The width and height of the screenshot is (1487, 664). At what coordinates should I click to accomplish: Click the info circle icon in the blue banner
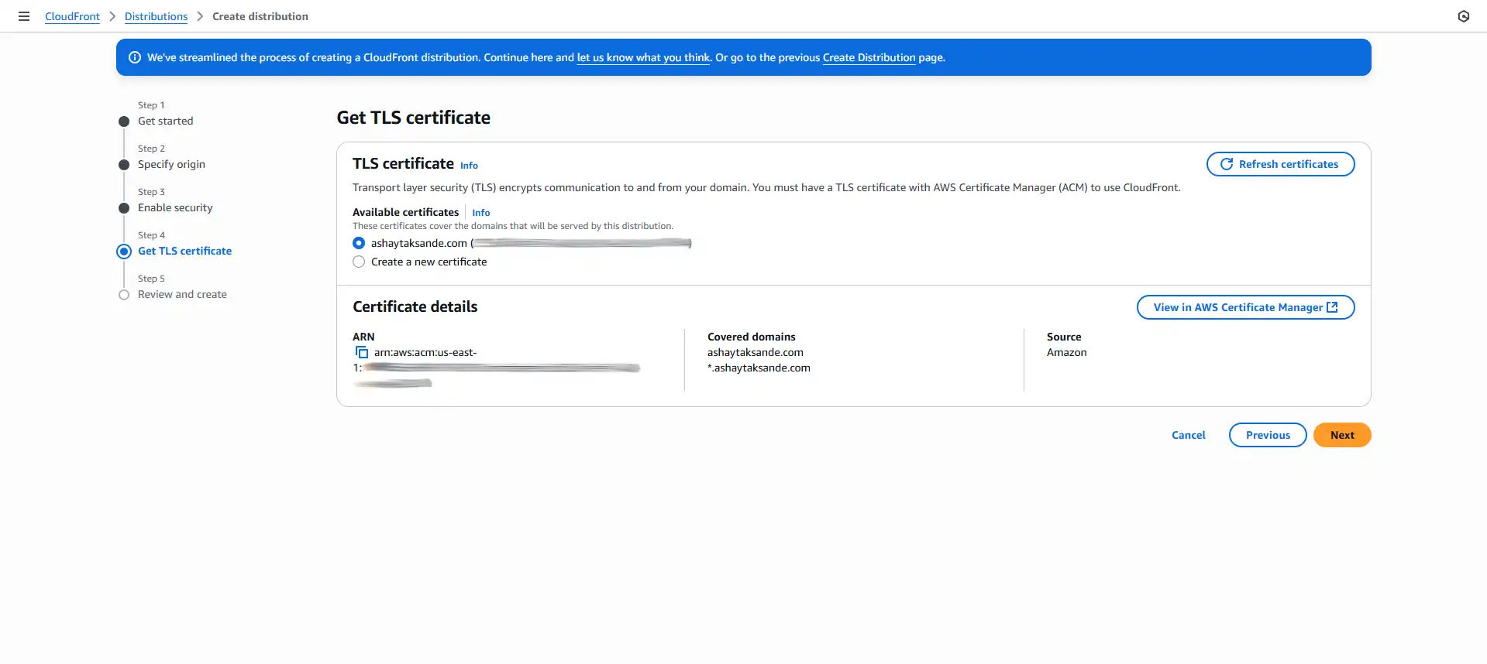click(x=135, y=57)
